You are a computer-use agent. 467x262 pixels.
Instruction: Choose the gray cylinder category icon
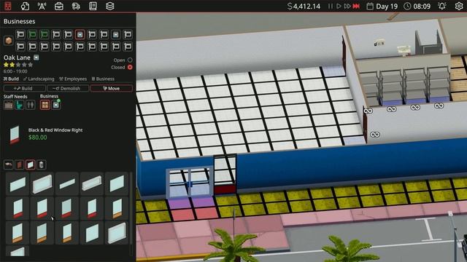click(x=41, y=164)
